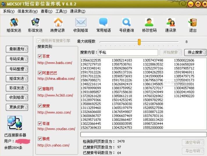Viewport: 207px width, 156px height.
Task: Open the 通讯录(Z) menu
Action: coord(78,11)
